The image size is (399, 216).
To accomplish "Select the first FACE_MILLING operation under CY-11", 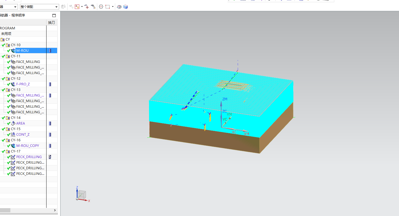I will point(28,62).
